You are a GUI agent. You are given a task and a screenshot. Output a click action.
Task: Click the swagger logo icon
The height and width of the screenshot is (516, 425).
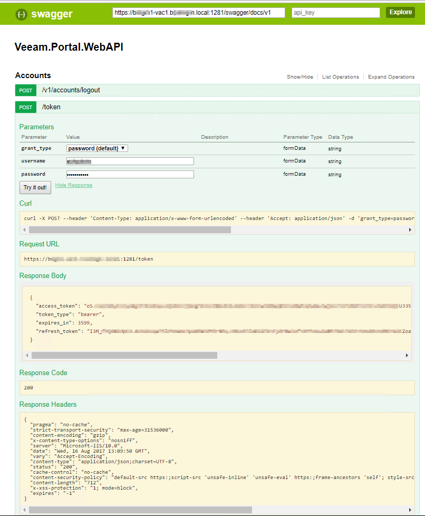[22, 14]
